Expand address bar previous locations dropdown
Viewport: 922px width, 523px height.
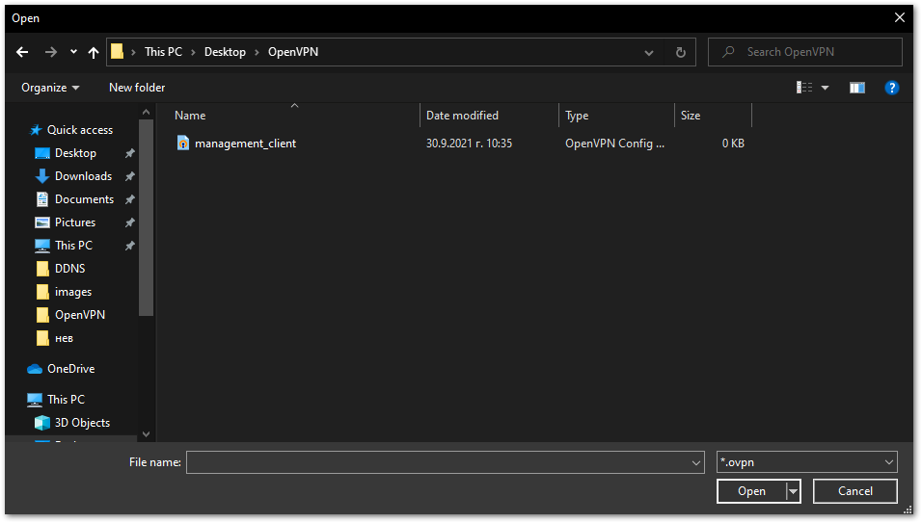pyautogui.click(x=648, y=52)
